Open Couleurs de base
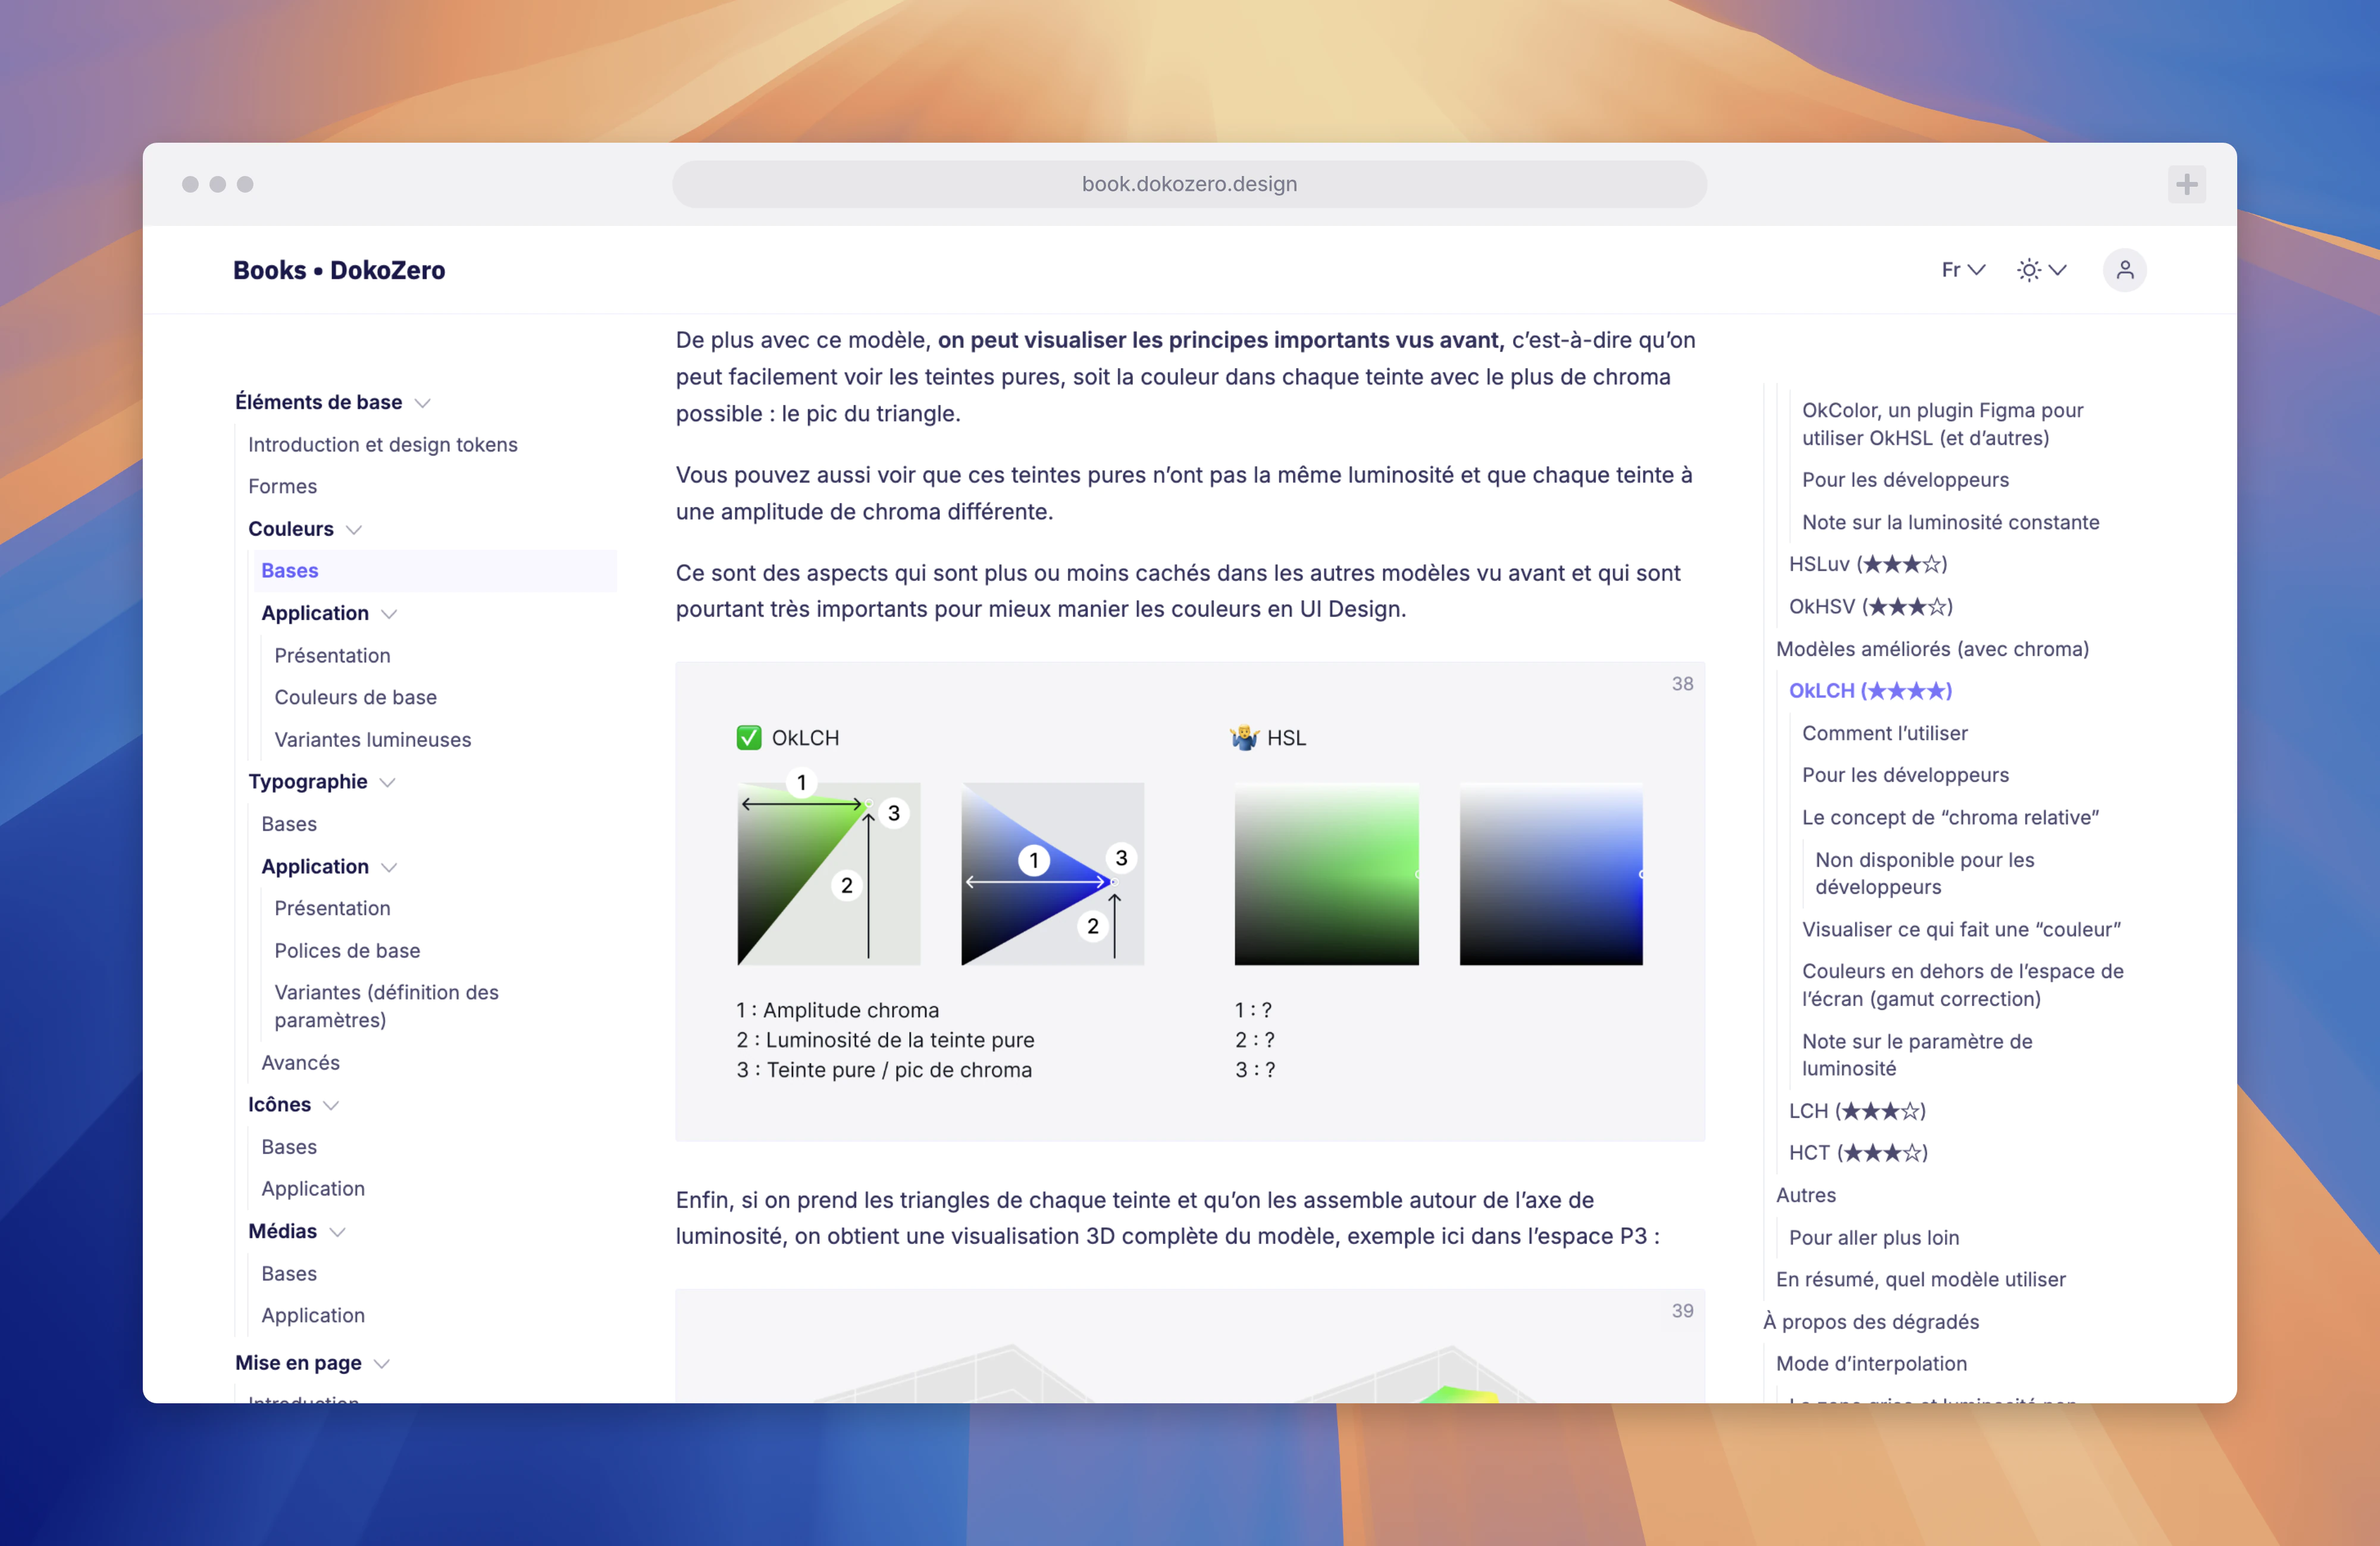2380x1546 pixels. point(356,697)
